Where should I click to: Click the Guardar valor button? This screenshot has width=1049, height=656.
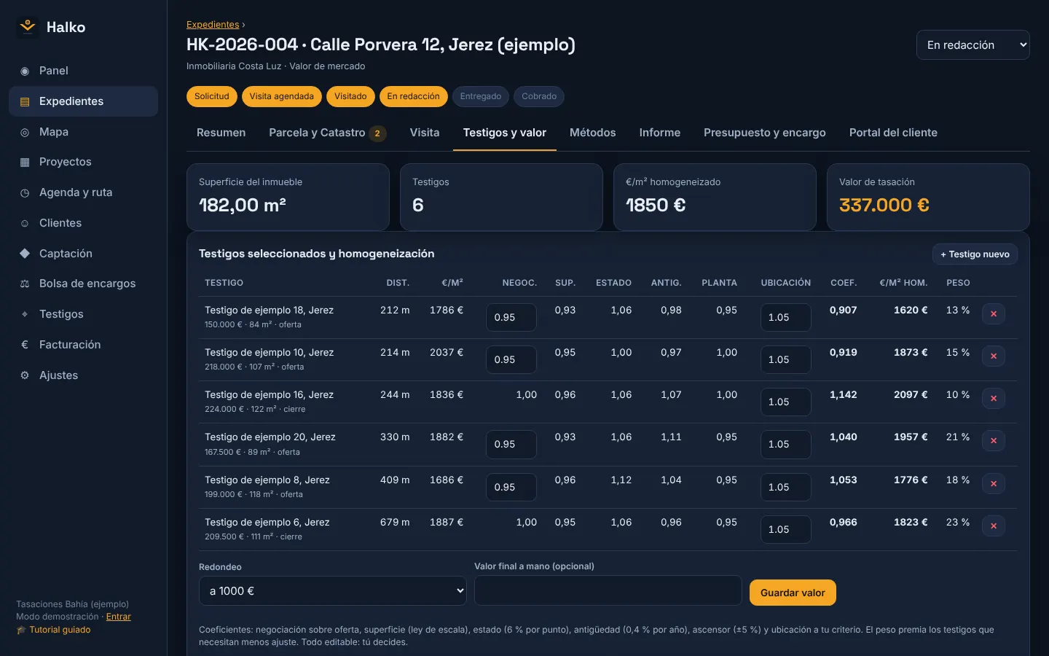pyautogui.click(x=793, y=593)
